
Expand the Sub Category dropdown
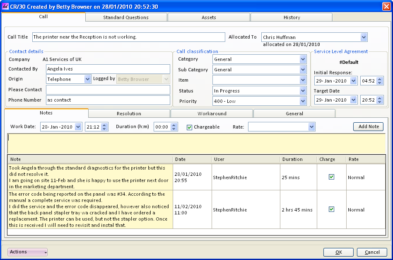303,70
